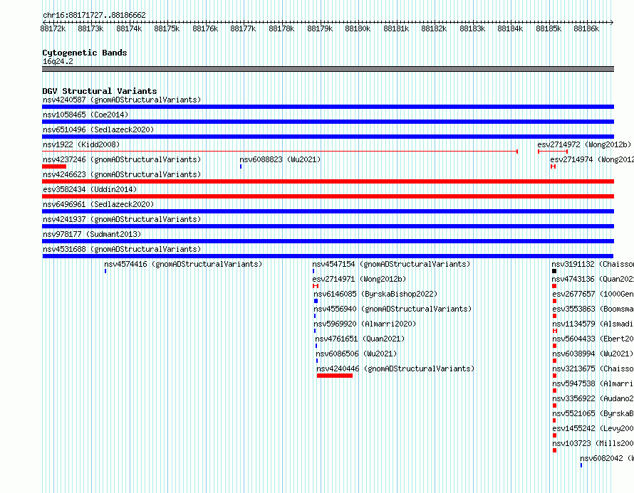Open nsv3356922 Audano variant label

tap(593, 398)
